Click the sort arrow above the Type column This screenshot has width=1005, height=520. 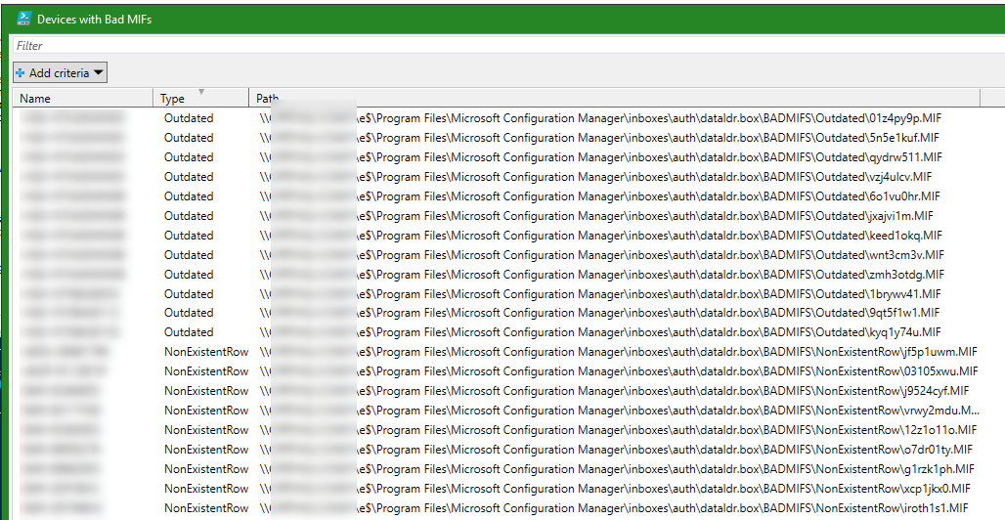point(201,92)
